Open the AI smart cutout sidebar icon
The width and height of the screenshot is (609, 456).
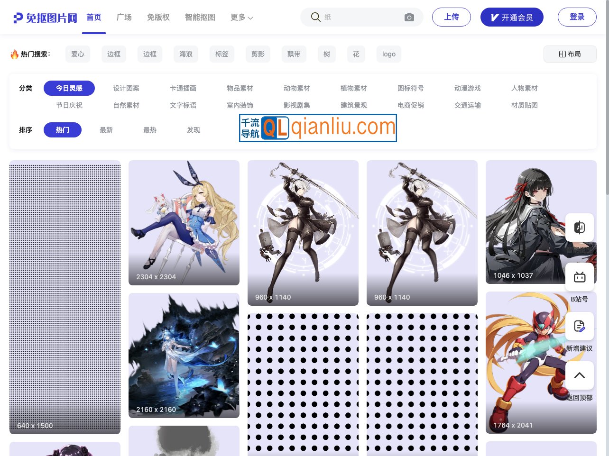pyautogui.click(x=580, y=228)
